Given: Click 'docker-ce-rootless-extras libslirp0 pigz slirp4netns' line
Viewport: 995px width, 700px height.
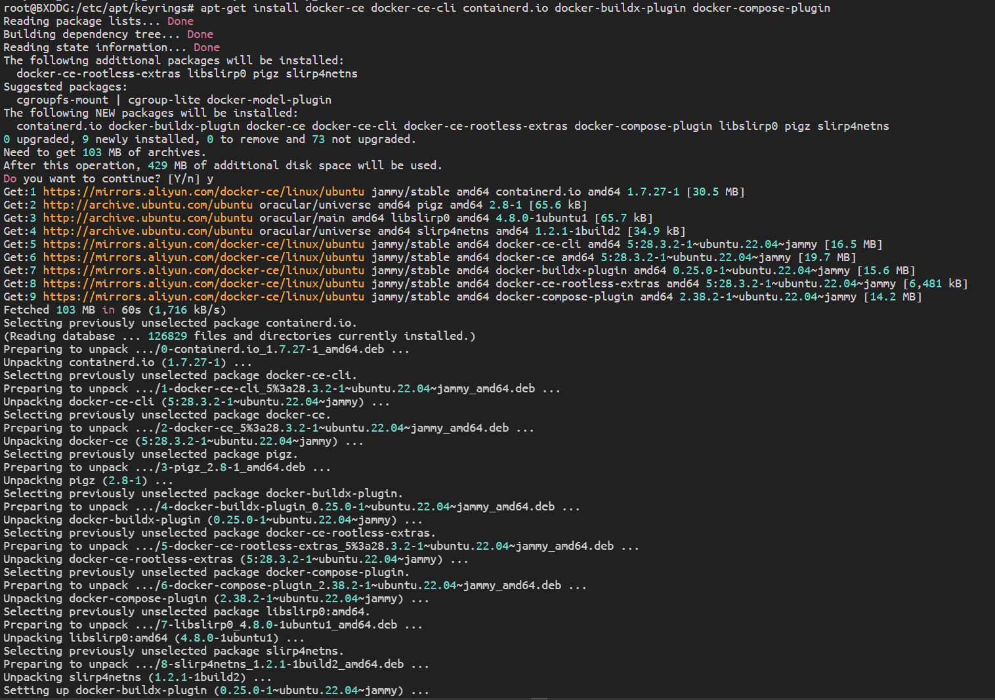Looking at the screenshot, I should point(187,73).
